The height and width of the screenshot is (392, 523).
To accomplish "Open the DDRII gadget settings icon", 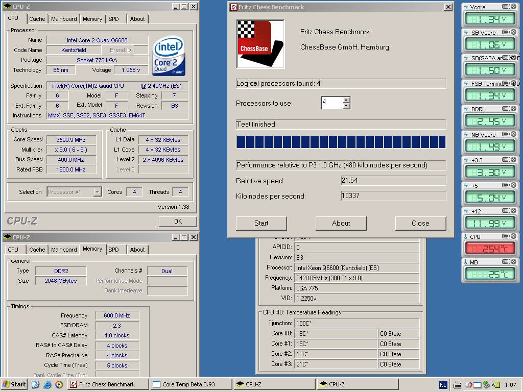I will click(506, 109).
